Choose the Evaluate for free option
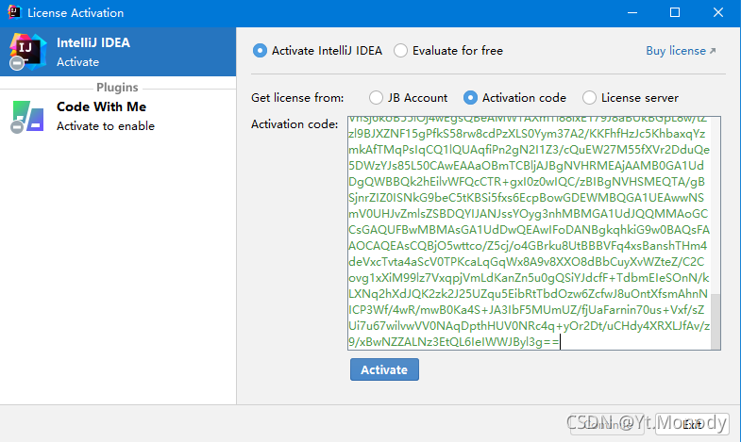741x442 pixels. (401, 51)
